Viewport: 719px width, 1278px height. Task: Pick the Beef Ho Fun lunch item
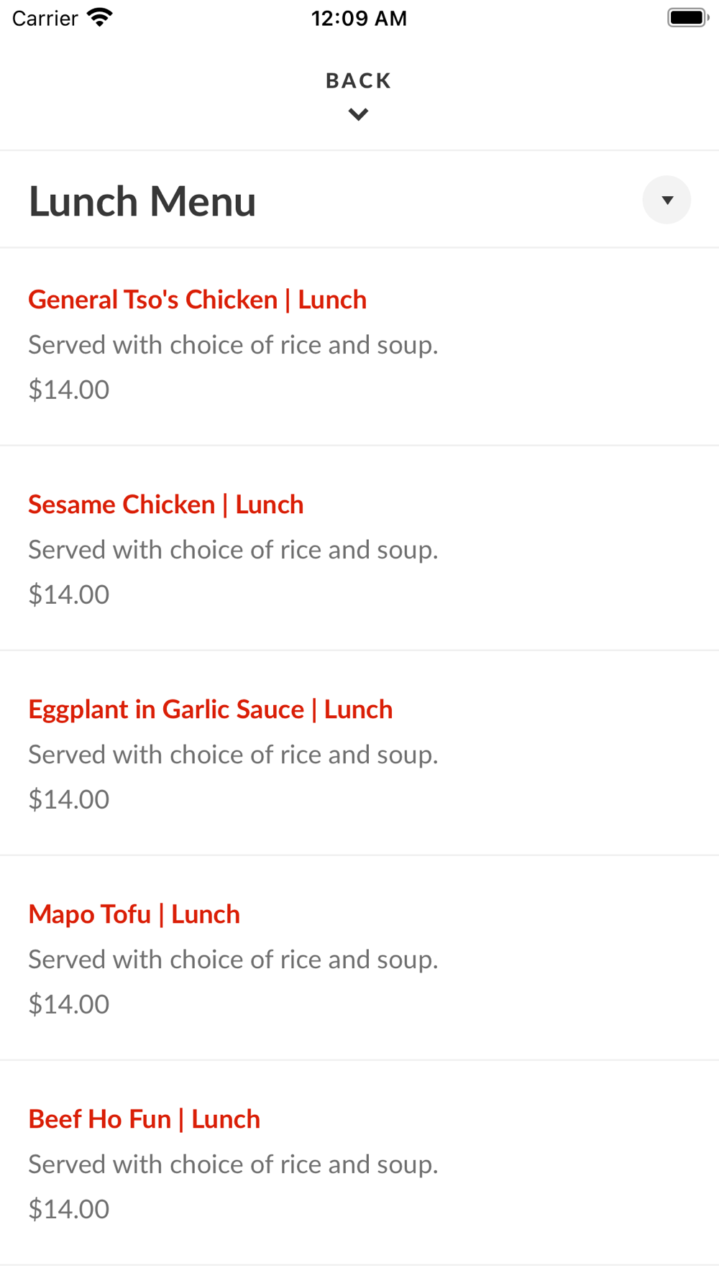coord(144,1119)
